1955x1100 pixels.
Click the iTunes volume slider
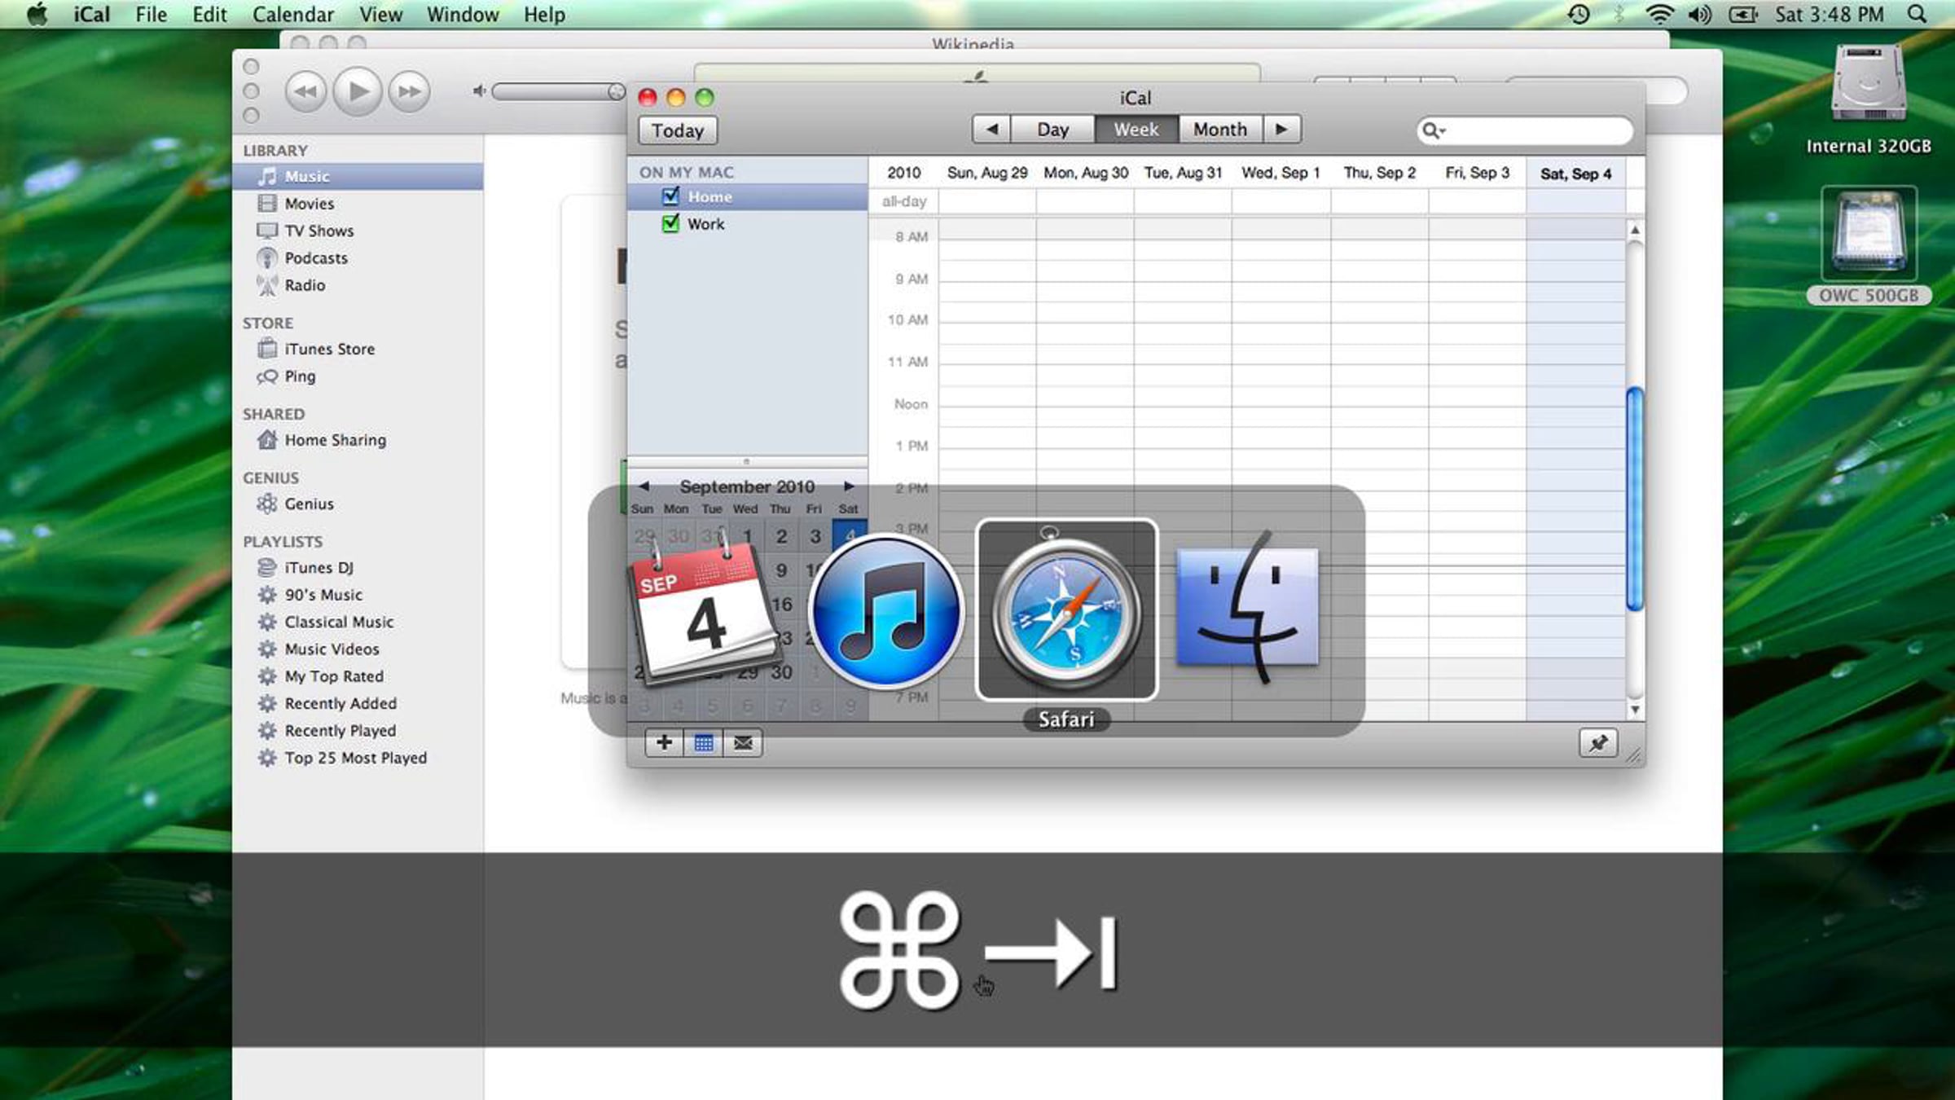(554, 91)
